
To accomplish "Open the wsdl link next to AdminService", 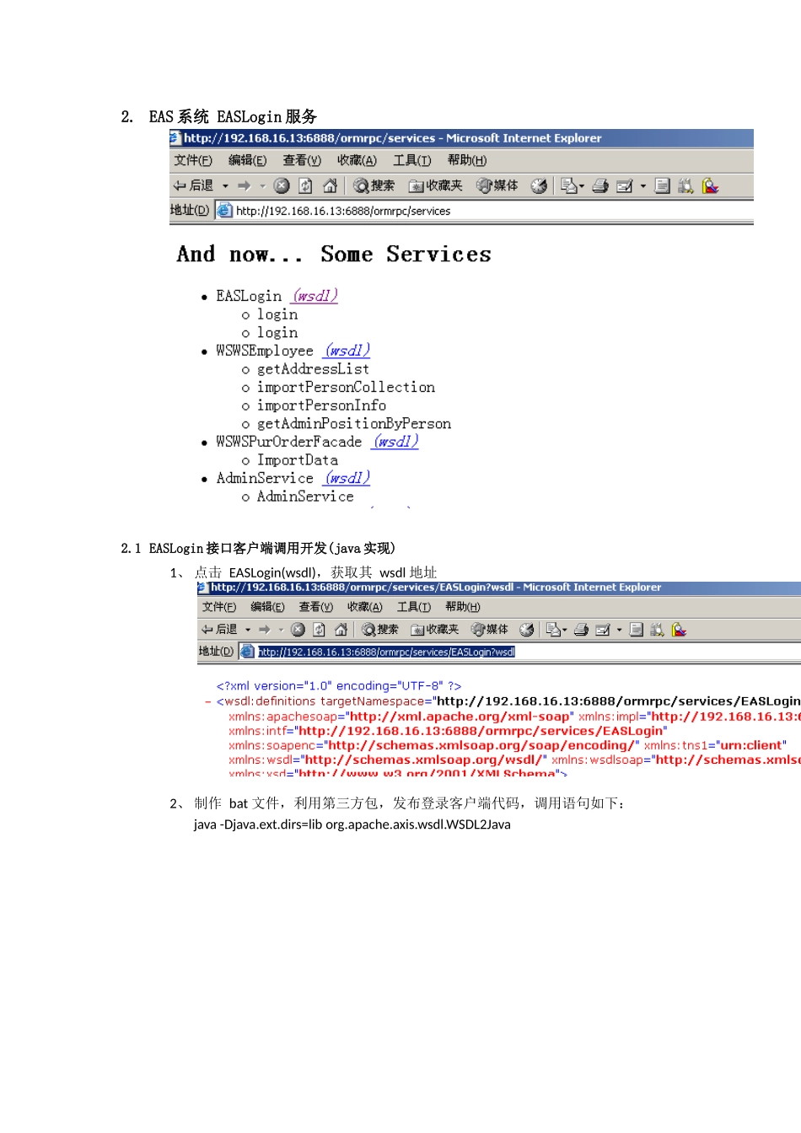I will point(347,478).
